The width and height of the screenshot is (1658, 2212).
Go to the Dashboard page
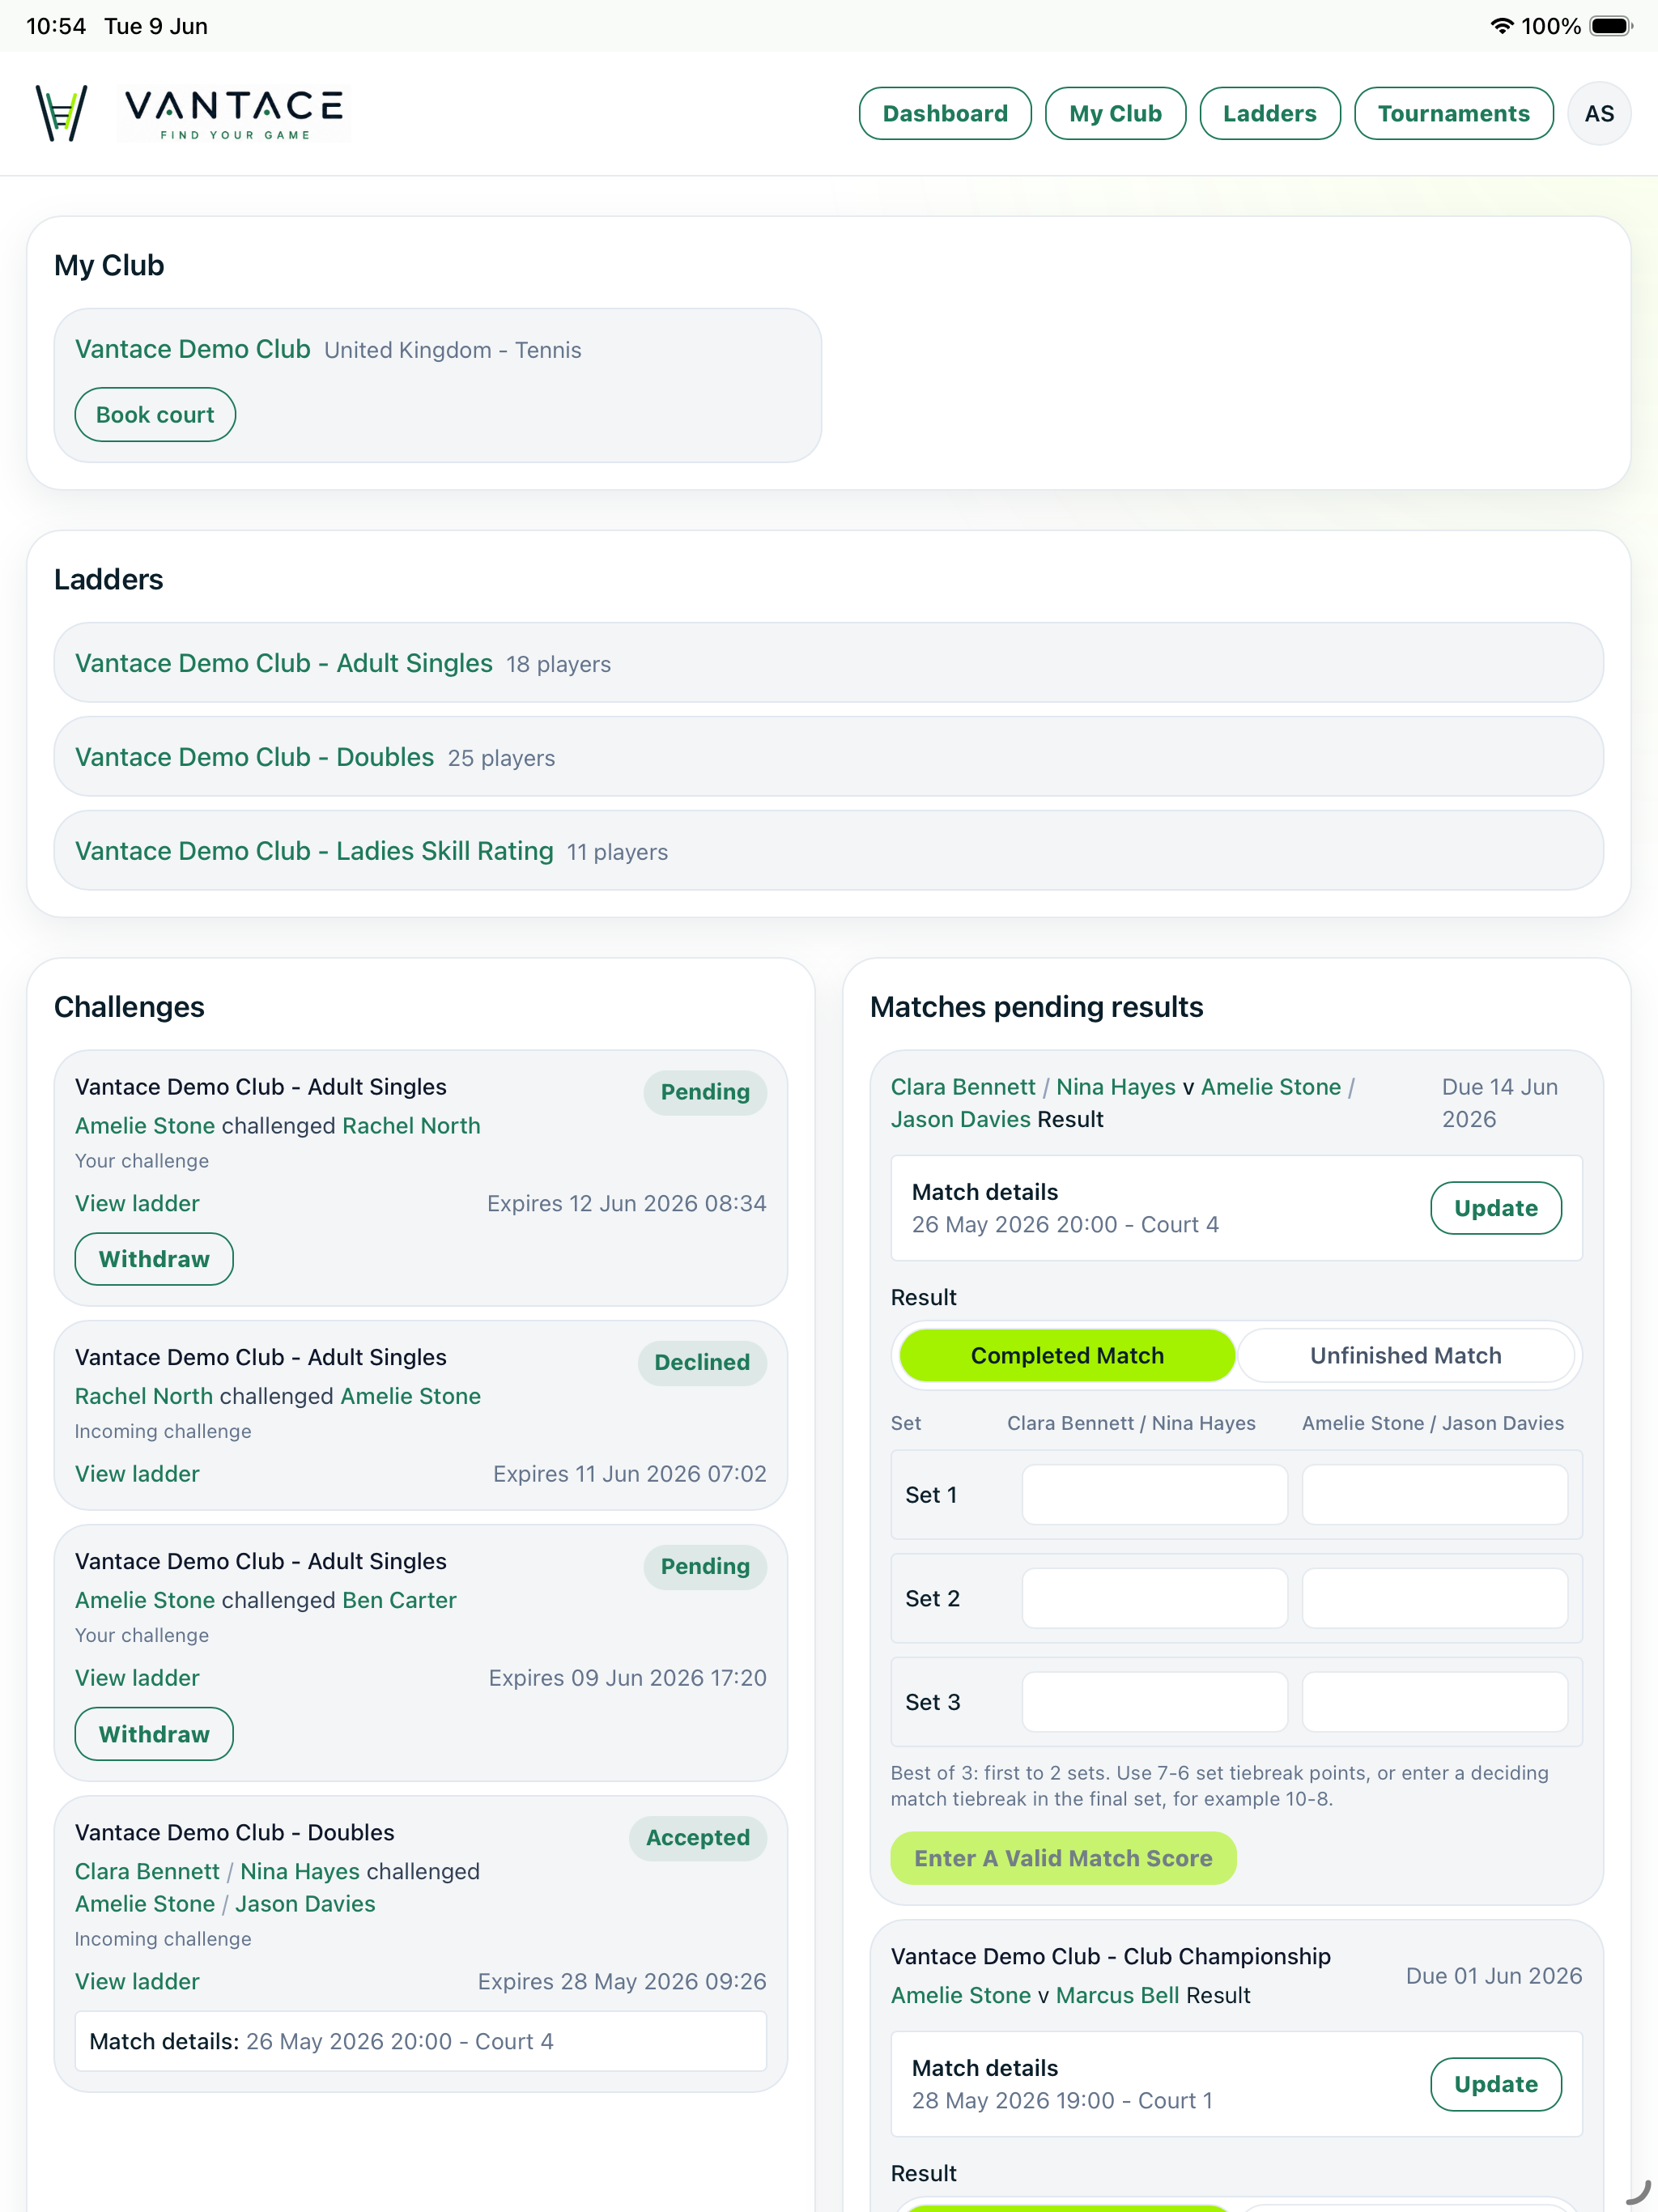point(945,114)
